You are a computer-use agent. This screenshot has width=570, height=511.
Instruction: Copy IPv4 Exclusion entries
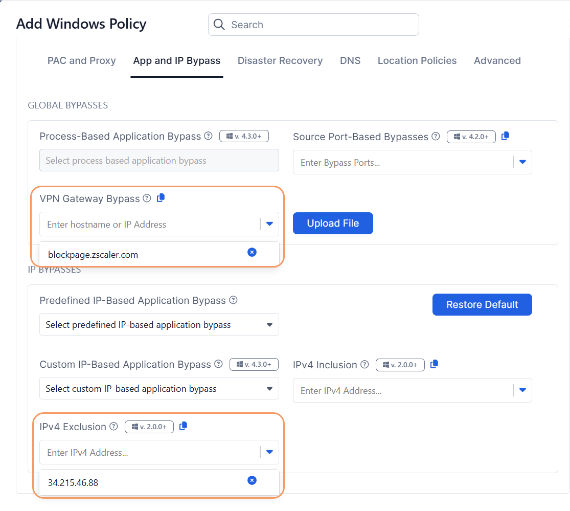183,426
